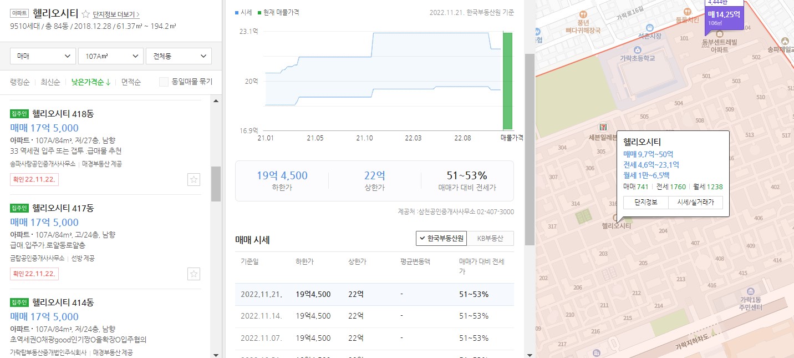Click the 확인 22.11.22. badge of 417동 listing
The height and width of the screenshot is (358, 794).
pyautogui.click(x=34, y=274)
